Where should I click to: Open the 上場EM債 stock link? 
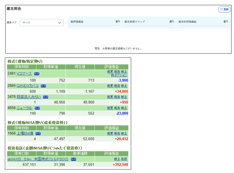tap(25, 133)
